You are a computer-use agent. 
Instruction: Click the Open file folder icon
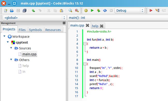click(12, 11)
